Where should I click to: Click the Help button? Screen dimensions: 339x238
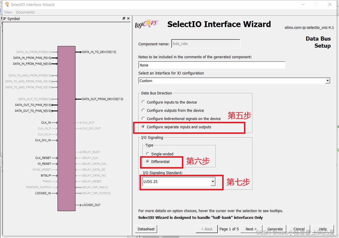(323, 229)
